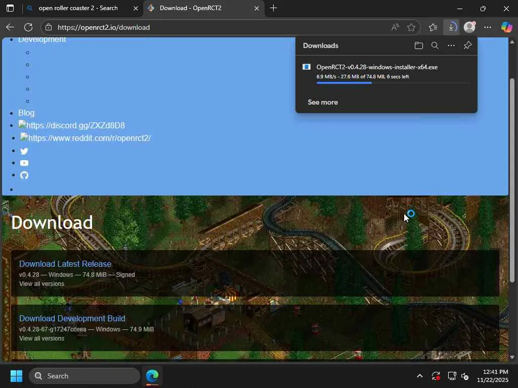The height and width of the screenshot is (388, 518).
Task: Click the installer download progress bar
Action: (393, 83)
